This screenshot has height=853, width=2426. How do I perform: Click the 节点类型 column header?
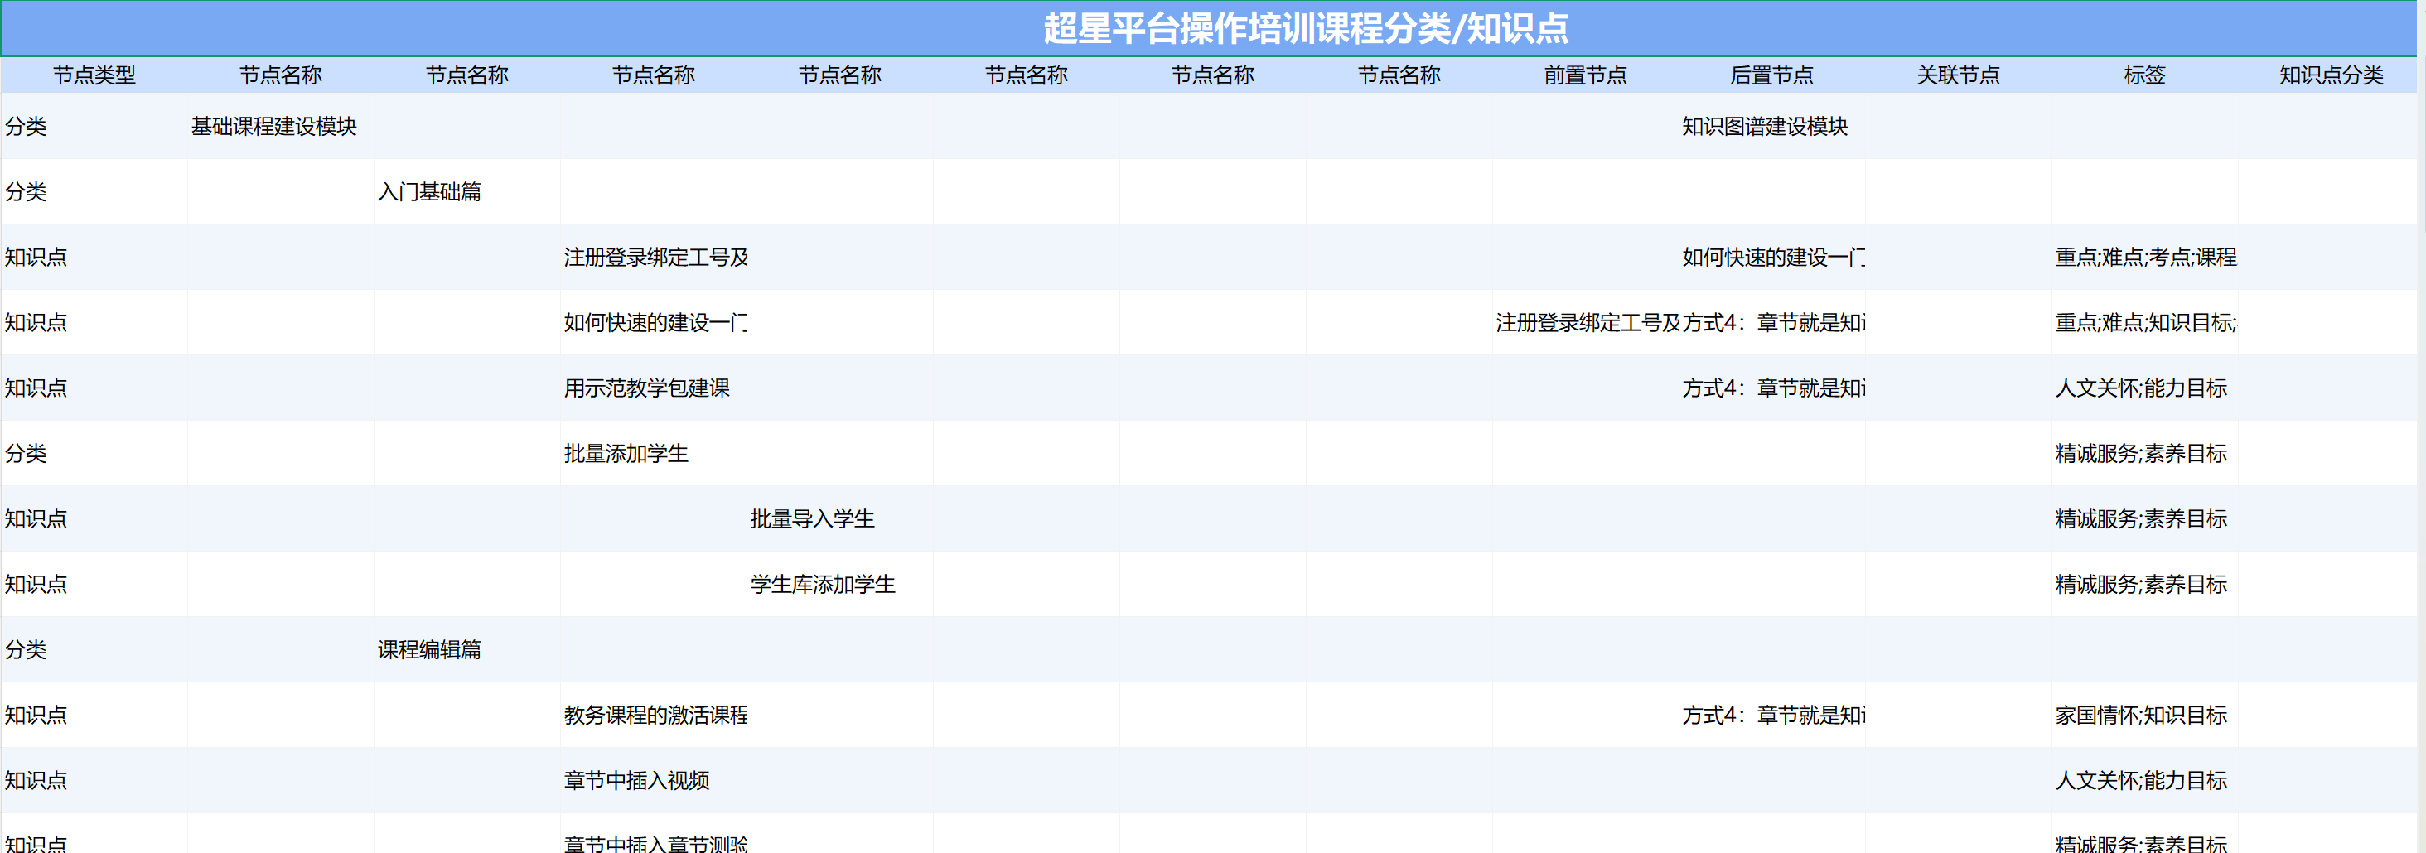pos(94,75)
